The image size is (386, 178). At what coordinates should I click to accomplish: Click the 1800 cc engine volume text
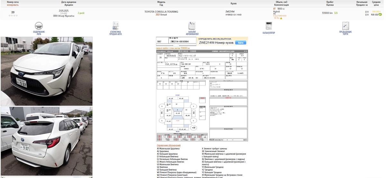[282, 9]
